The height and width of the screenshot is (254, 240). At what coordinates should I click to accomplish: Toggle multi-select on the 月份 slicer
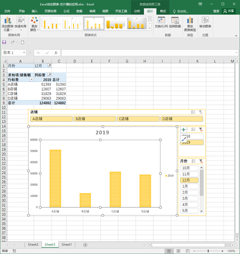tap(194, 161)
